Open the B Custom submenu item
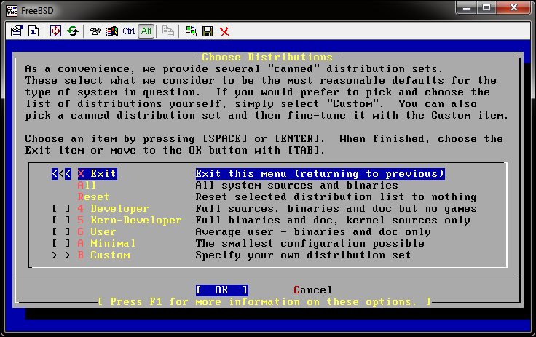This screenshot has width=536, height=337. click(103, 255)
